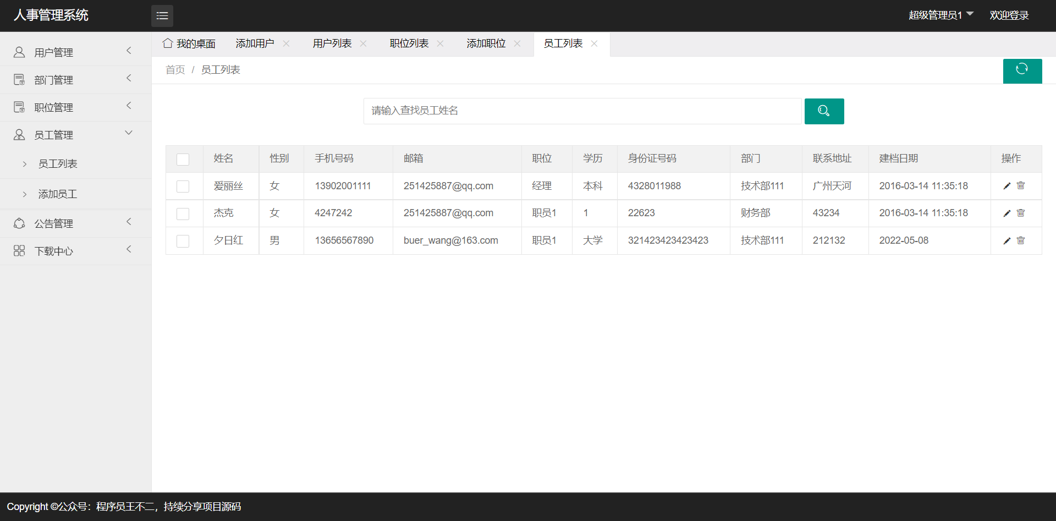Edit the 爱丽丝 row with pencil icon
This screenshot has width=1056, height=521.
tap(1007, 186)
